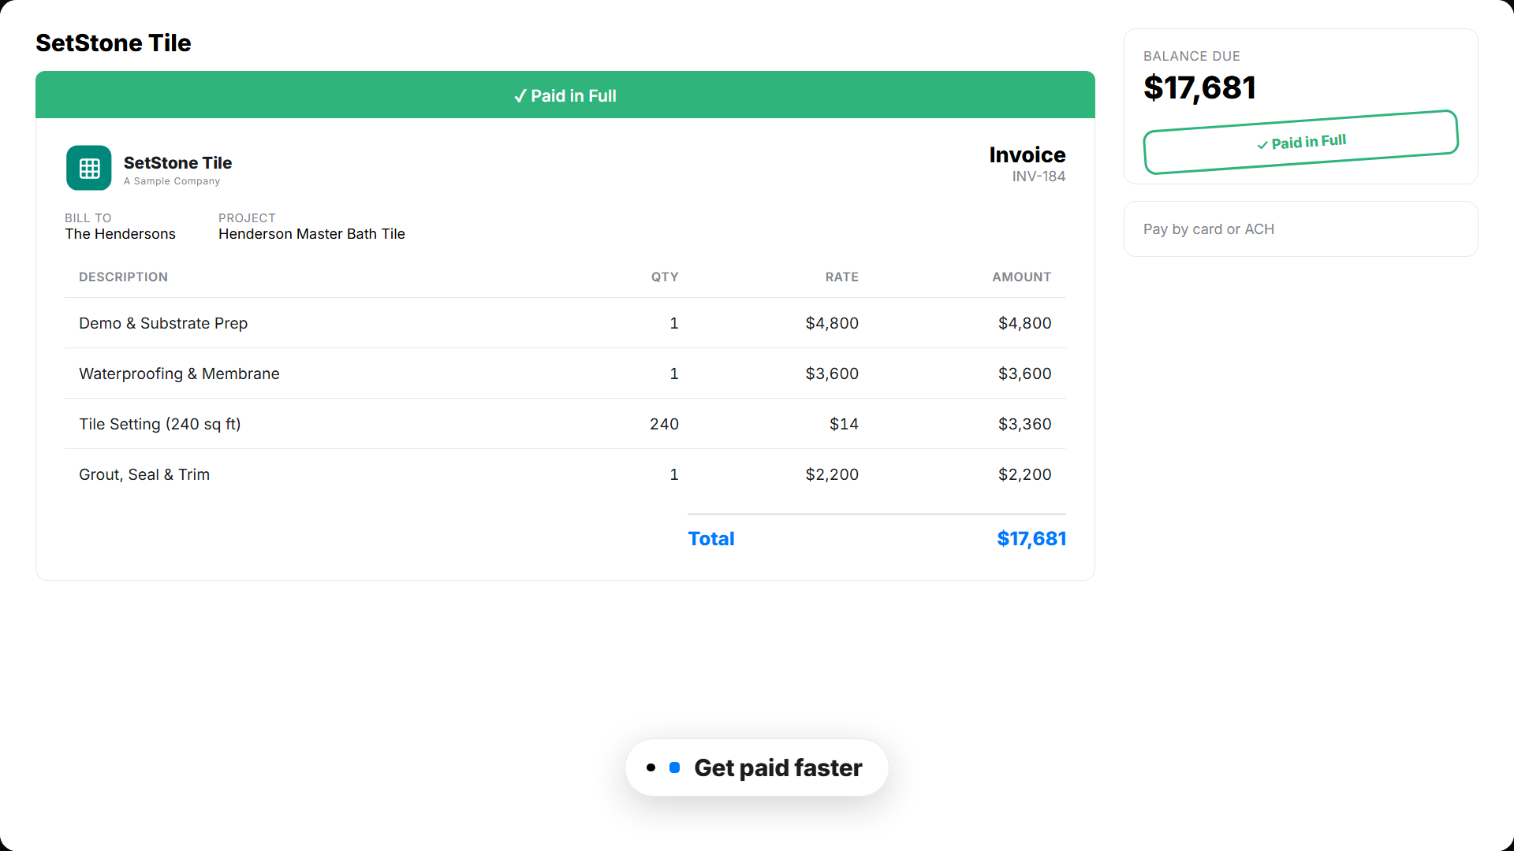Image resolution: width=1514 pixels, height=851 pixels.
Task: Click the SetStone Tile grid logo icon
Action: [x=89, y=168]
